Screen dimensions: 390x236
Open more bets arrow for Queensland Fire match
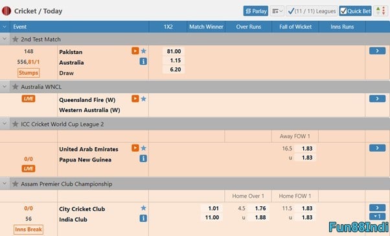click(x=377, y=99)
